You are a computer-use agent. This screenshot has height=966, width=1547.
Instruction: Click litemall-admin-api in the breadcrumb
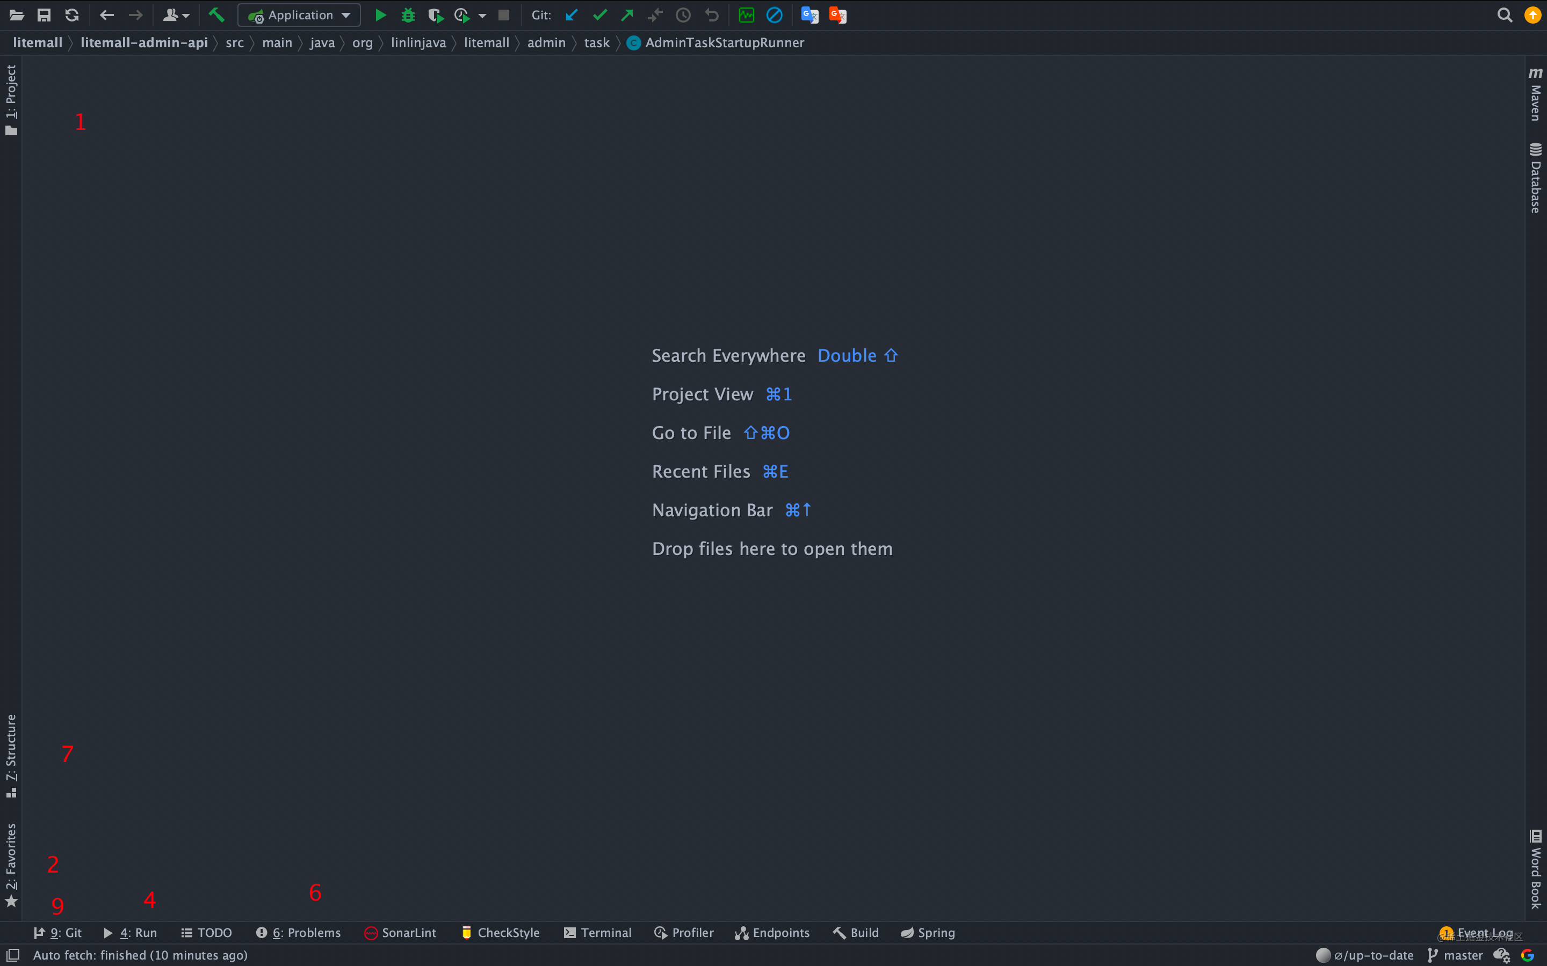pyautogui.click(x=144, y=43)
